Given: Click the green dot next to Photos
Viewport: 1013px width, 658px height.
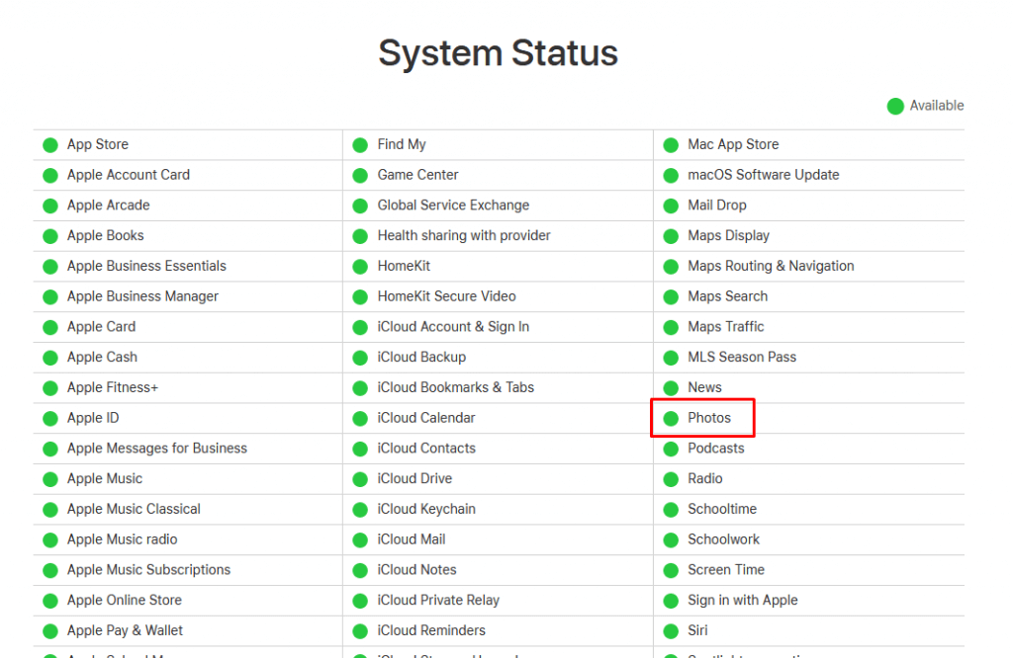Looking at the screenshot, I should pos(672,418).
